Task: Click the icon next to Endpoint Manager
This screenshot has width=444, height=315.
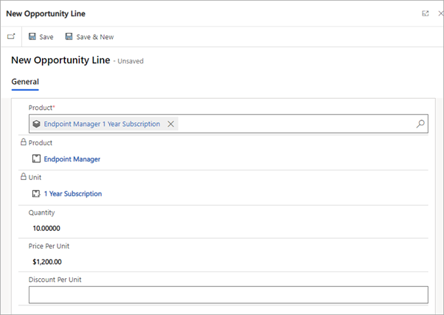Action: 36,159
